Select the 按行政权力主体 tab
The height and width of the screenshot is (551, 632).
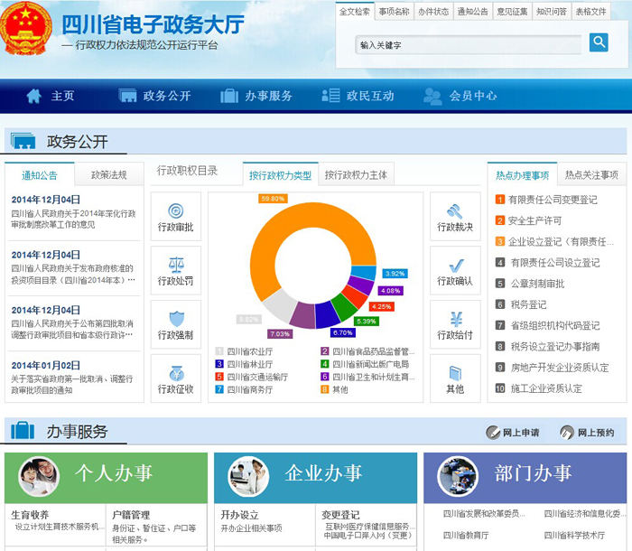click(356, 174)
